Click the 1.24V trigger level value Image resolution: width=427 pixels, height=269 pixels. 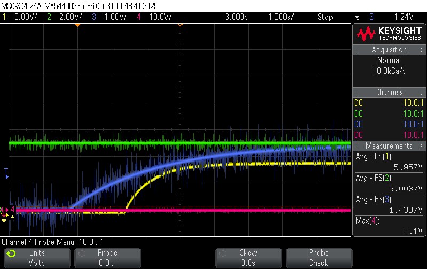tap(404, 17)
